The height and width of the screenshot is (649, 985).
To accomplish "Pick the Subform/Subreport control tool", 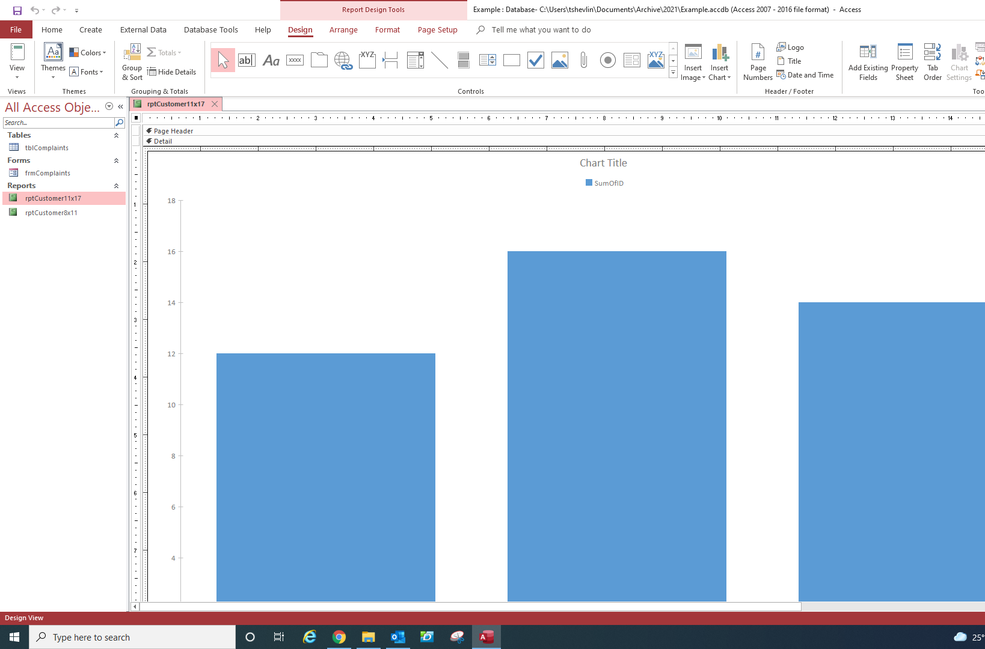I will coord(632,60).
